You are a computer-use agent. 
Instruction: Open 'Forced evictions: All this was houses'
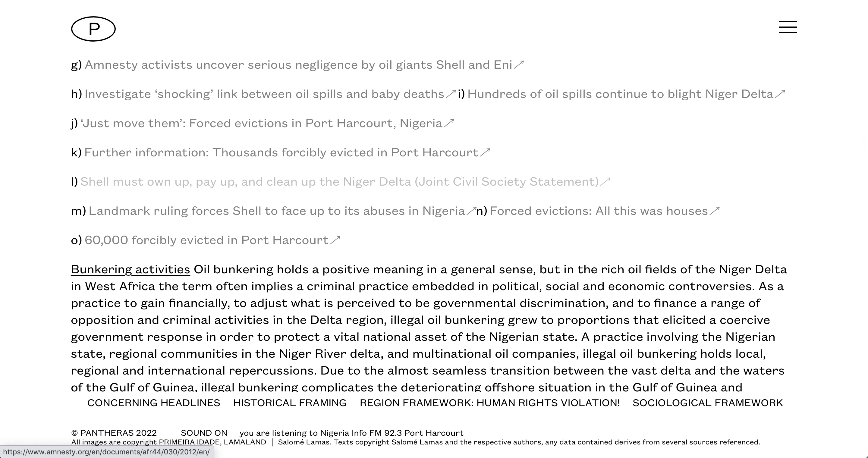click(599, 211)
